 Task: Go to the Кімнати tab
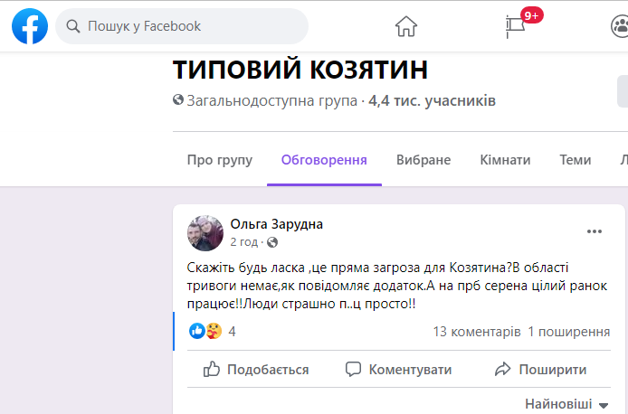(x=505, y=160)
